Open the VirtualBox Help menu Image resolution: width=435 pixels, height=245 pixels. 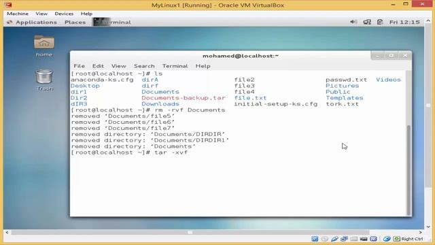(x=86, y=14)
